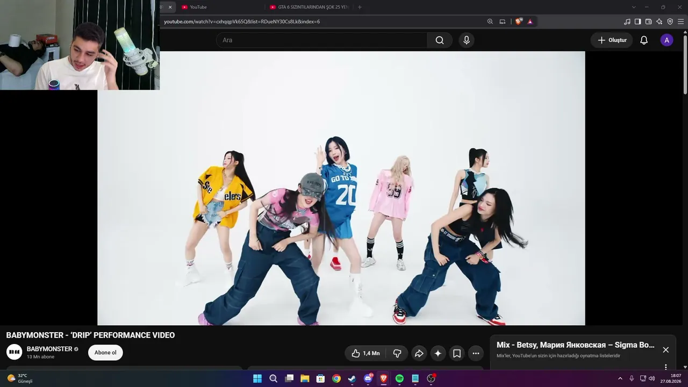Show hidden system tray icons
688x387 pixels.
coord(620,378)
